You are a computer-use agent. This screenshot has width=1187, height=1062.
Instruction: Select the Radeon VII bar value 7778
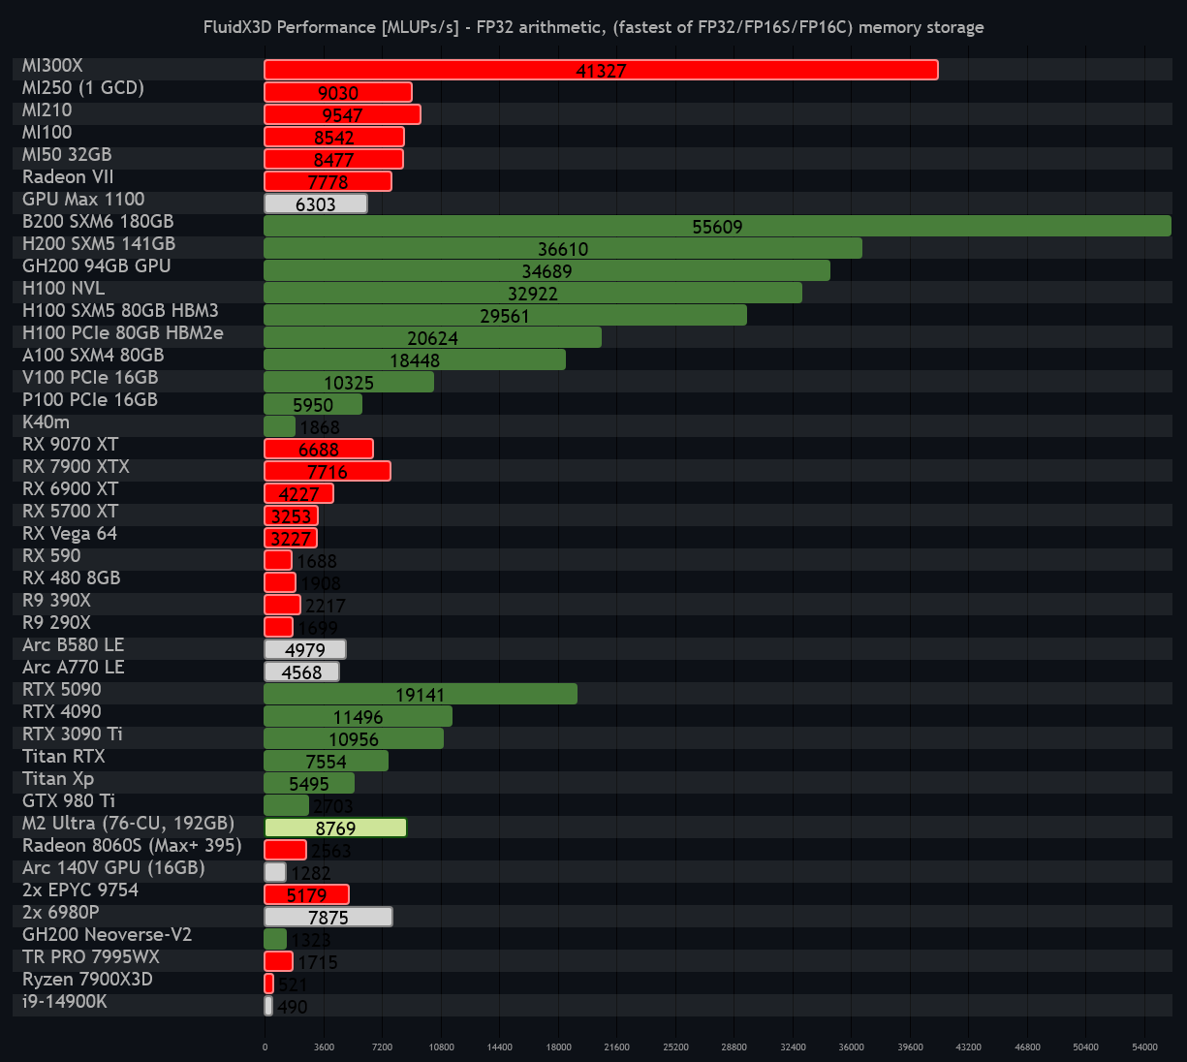tap(328, 182)
